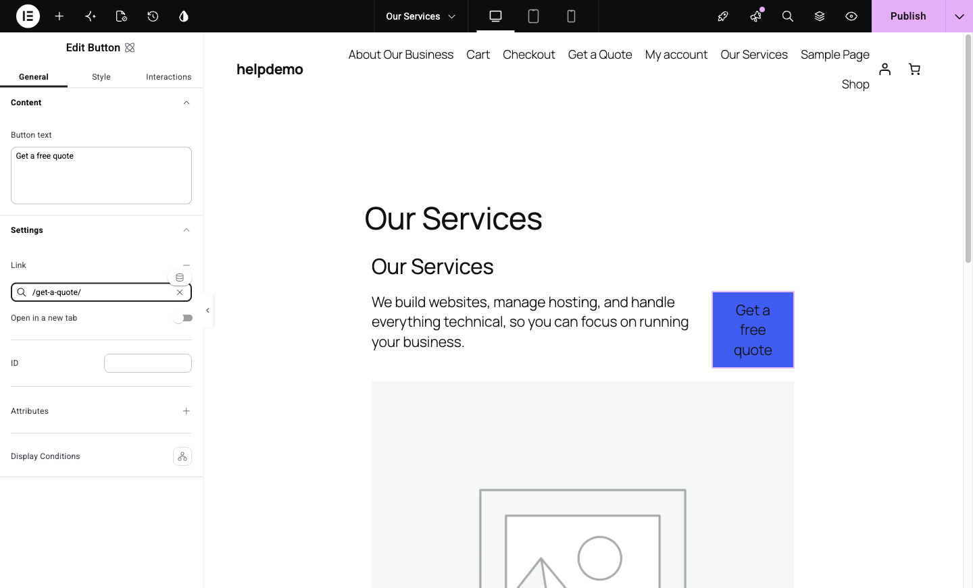This screenshot has height=588, width=973.
Task: Switch to the Interactions tab
Action: [169, 77]
